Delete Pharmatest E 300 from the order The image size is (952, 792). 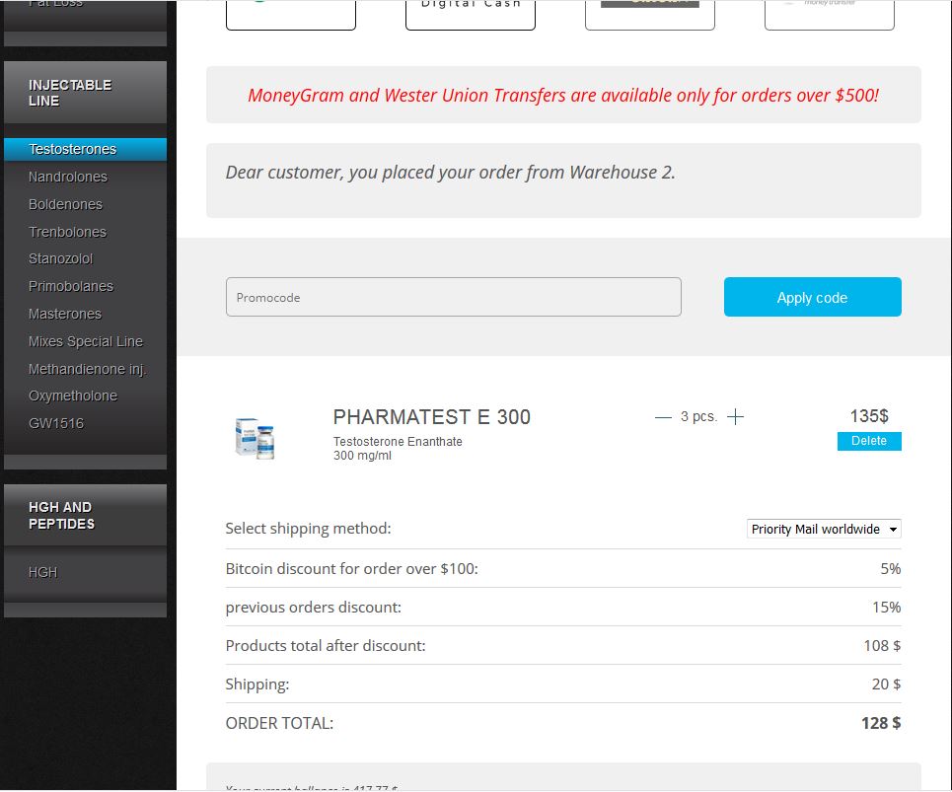868,441
